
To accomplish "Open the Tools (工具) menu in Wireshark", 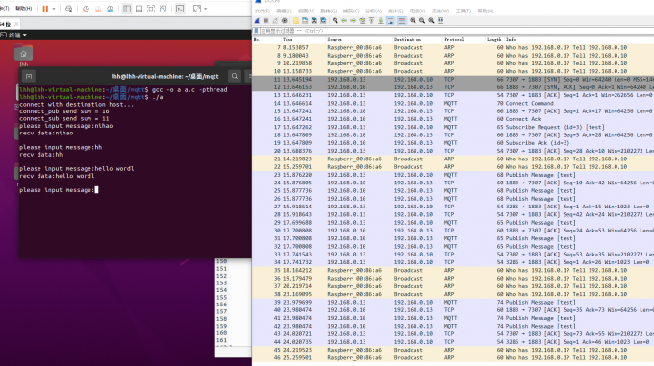I will click(x=463, y=11).
